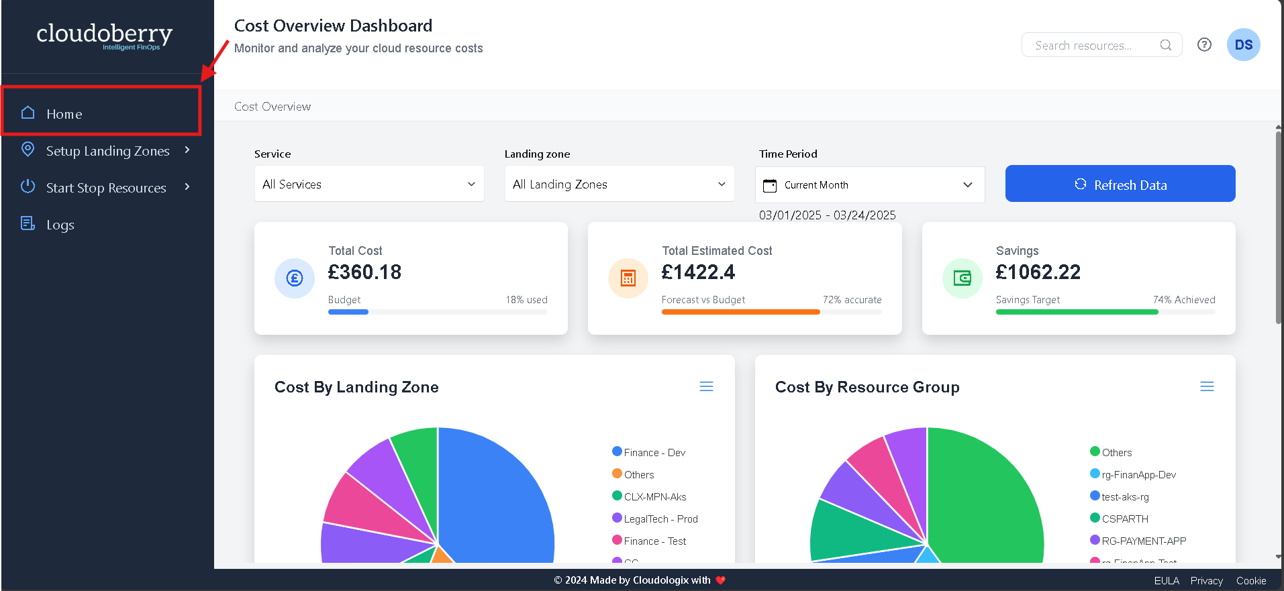Click the green Savings Target bar
The height and width of the screenshot is (591, 1284).
[1077, 311]
